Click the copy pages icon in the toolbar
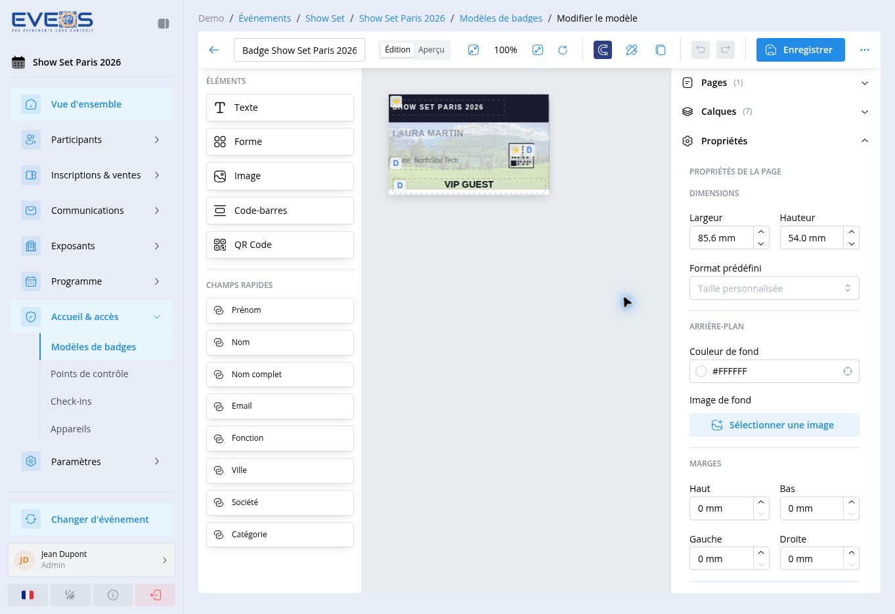This screenshot has width=895, height=614. [x=661, y=50]
